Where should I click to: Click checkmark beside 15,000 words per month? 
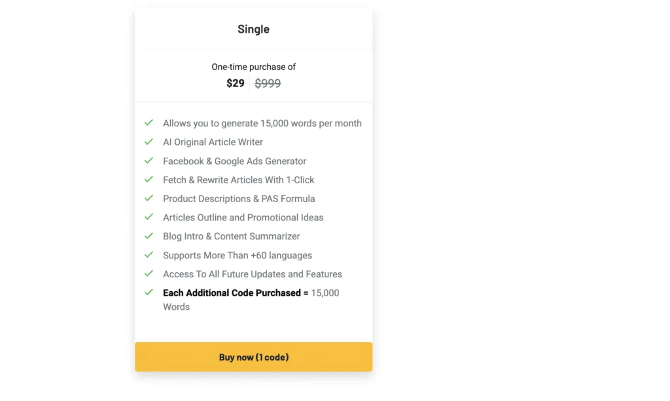(x=149, y=123)
